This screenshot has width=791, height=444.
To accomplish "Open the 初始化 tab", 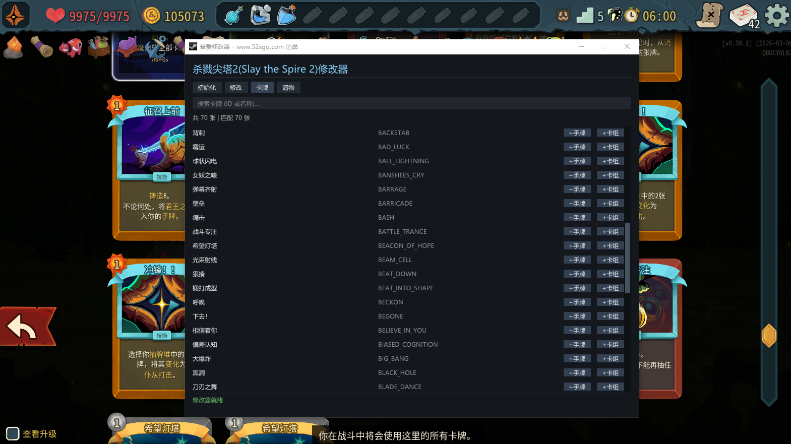I will pyautogui.click(x=207, y=88).
